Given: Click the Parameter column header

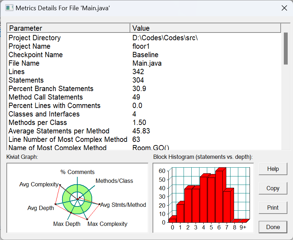Looking at the screenshot, I should (68, 28).
